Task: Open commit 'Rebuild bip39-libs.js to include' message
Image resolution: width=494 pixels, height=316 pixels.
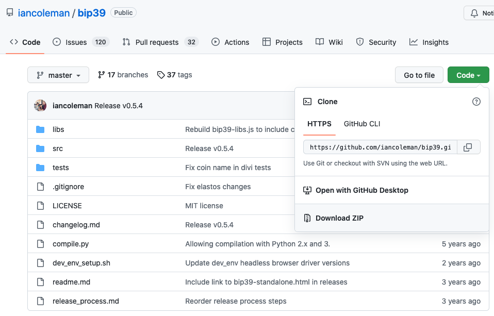Action: (240, 129)
